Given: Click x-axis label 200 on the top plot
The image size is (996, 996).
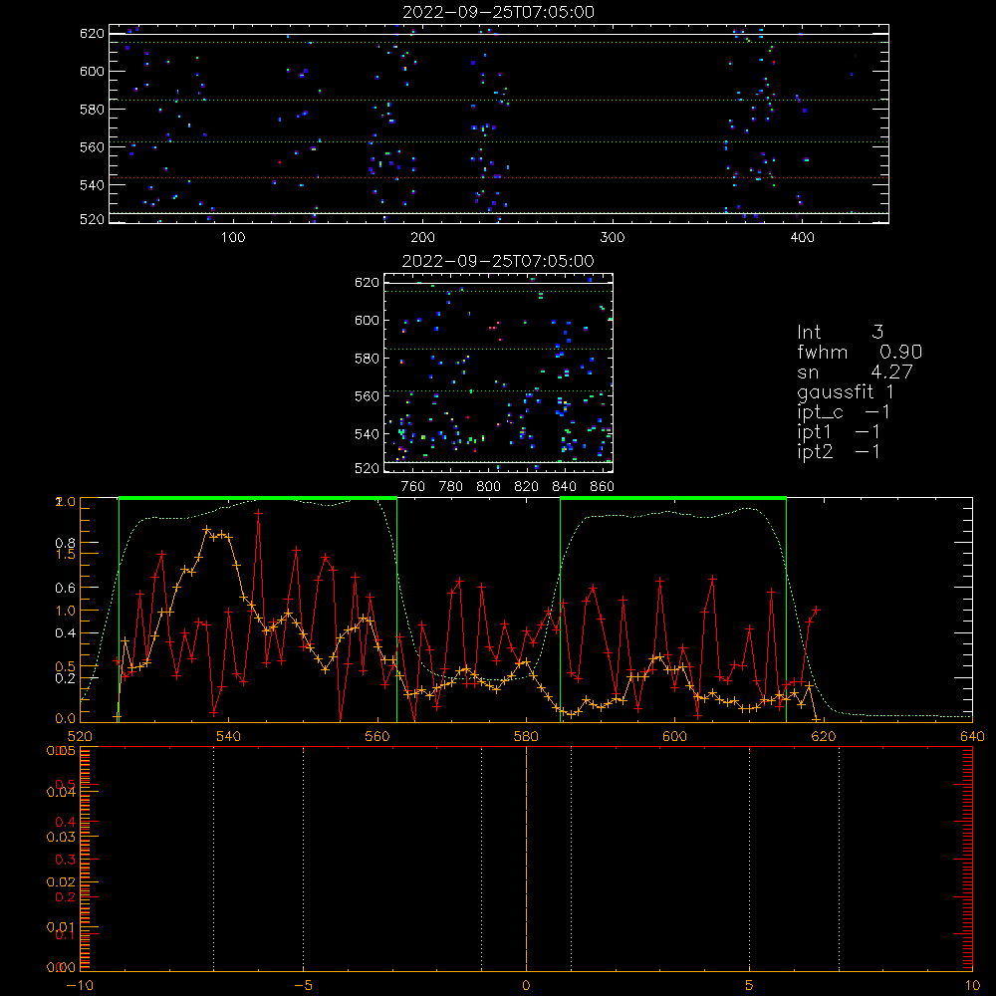Looking at the screenshot, I should coord(422,238).
